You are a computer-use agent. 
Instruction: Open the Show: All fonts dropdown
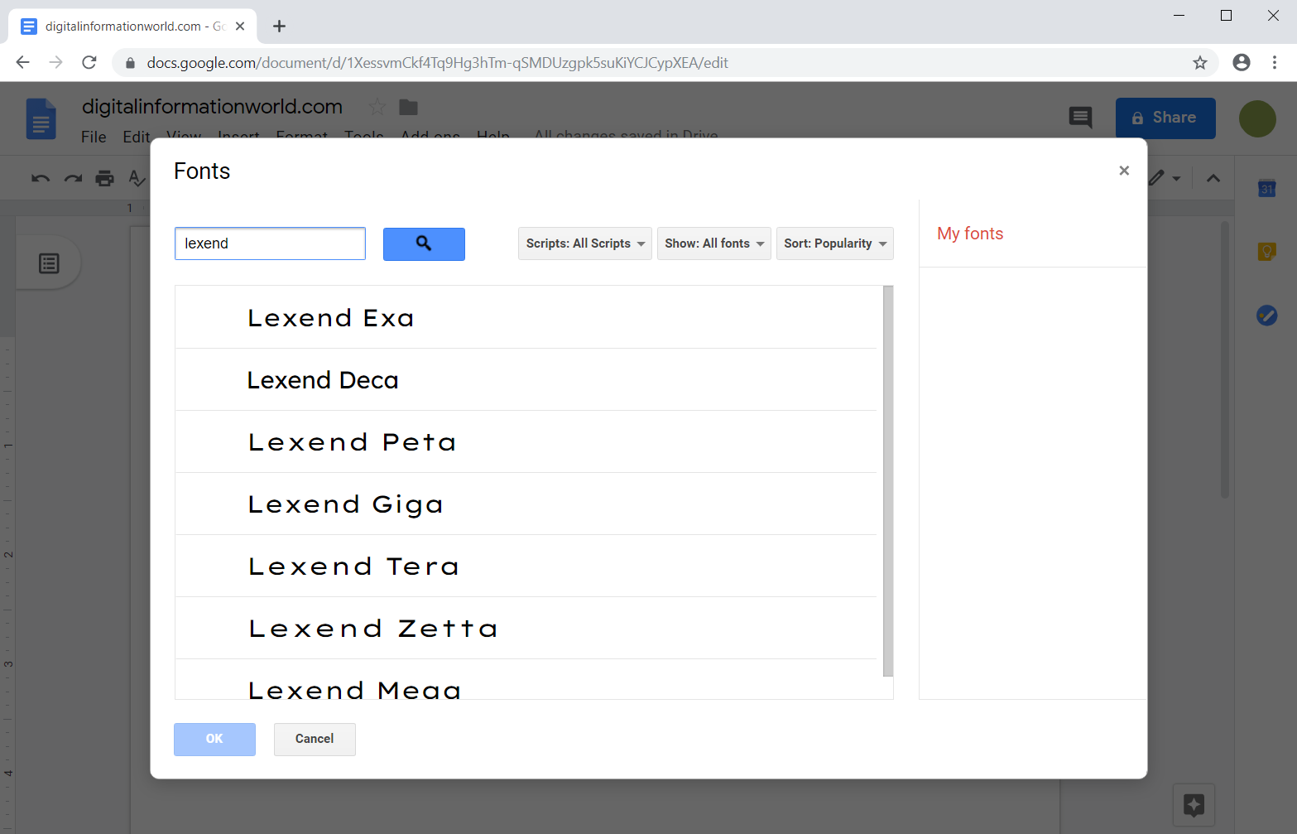pyautogui.click(x=713, y=243)
